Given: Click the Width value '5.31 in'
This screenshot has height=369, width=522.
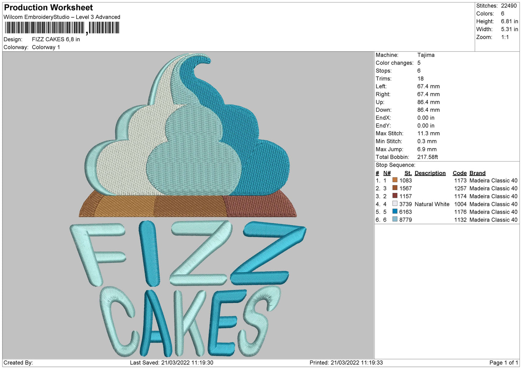Looking at the screenshot, I should pos(509,29).
